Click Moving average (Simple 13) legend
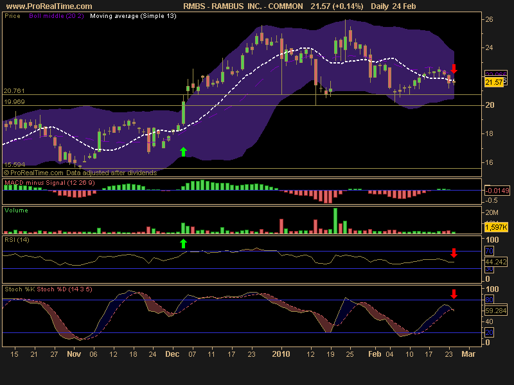 (x=133, y=16)
